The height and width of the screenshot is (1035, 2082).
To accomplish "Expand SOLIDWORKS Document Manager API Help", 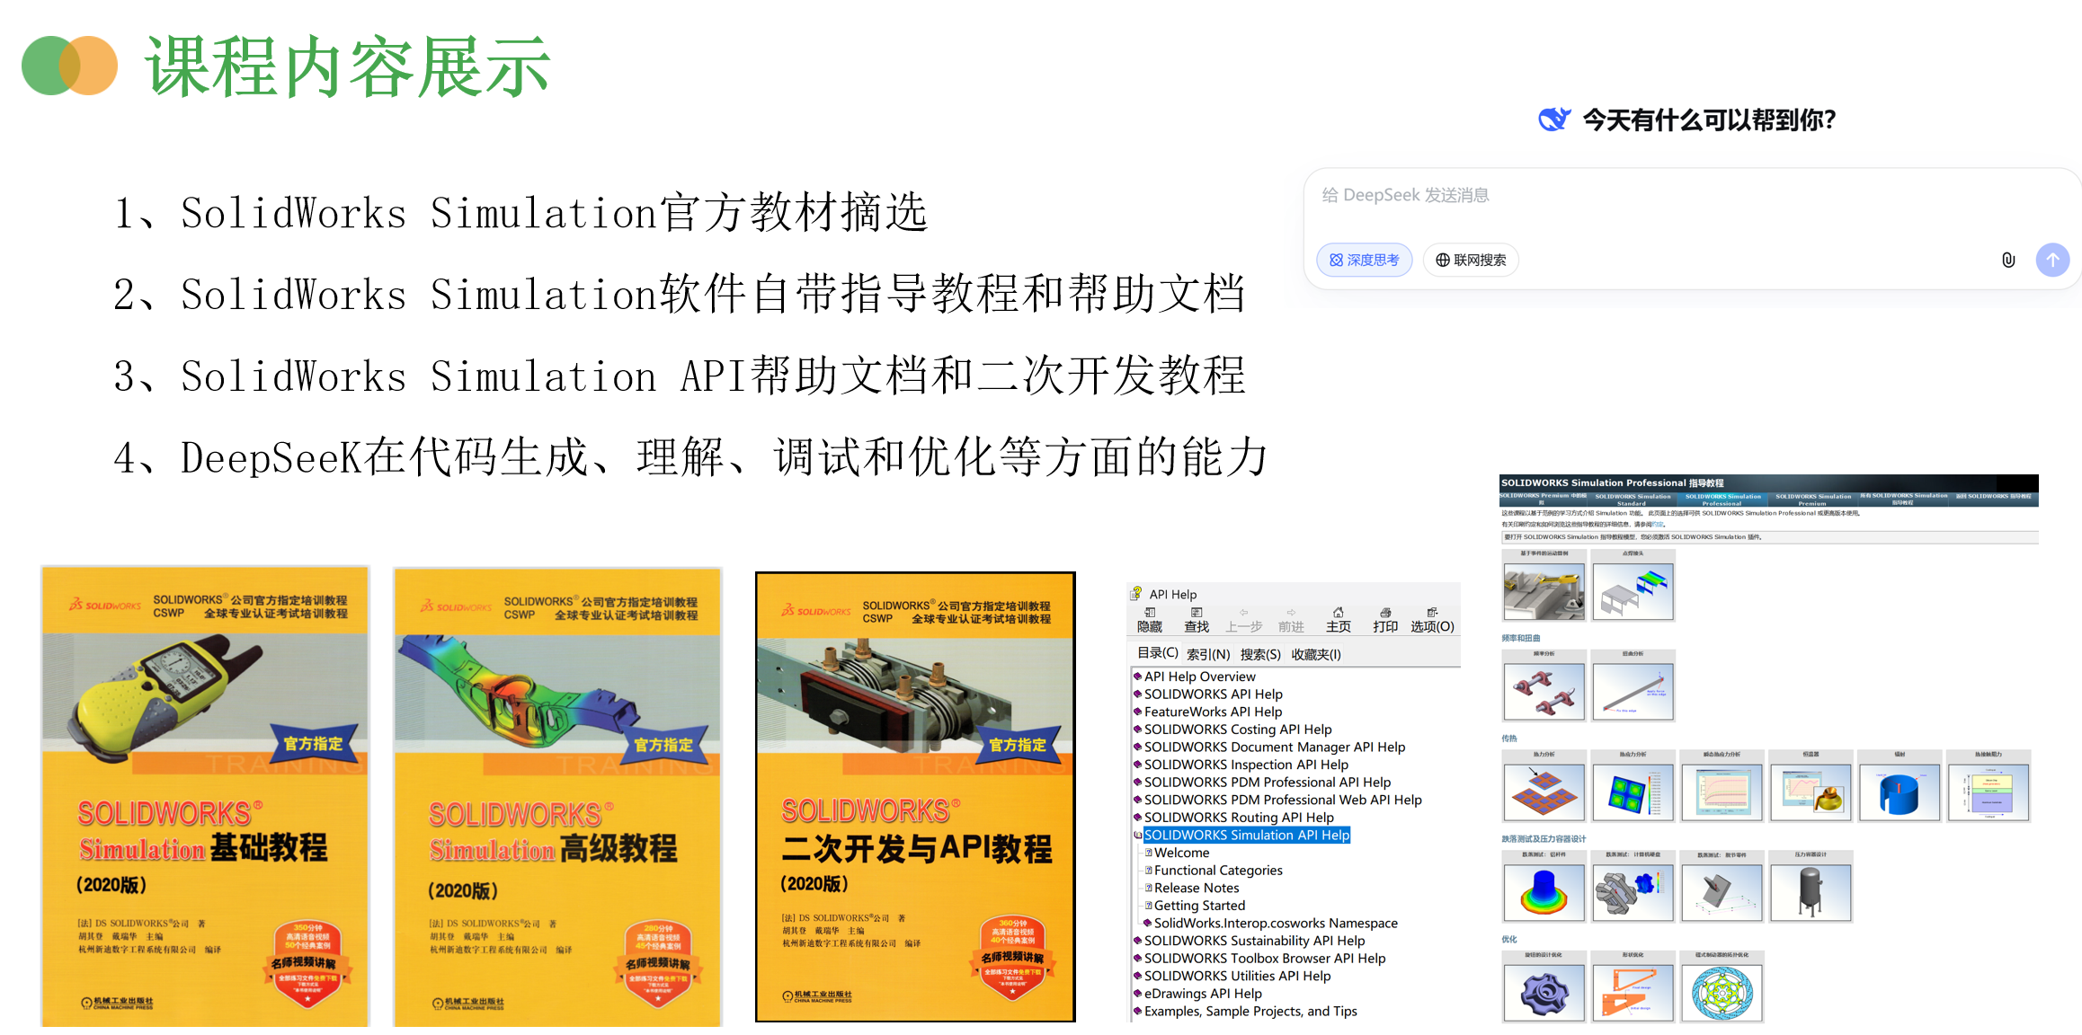I will click(x=1137, y=747).
